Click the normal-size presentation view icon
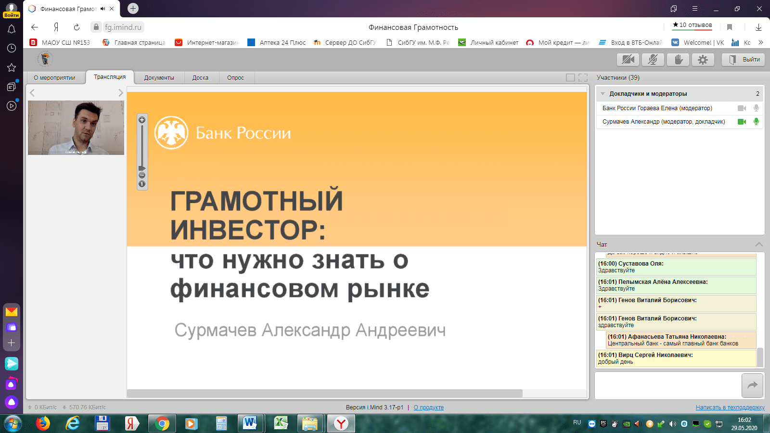770x433 pixels. pos(570,78)
